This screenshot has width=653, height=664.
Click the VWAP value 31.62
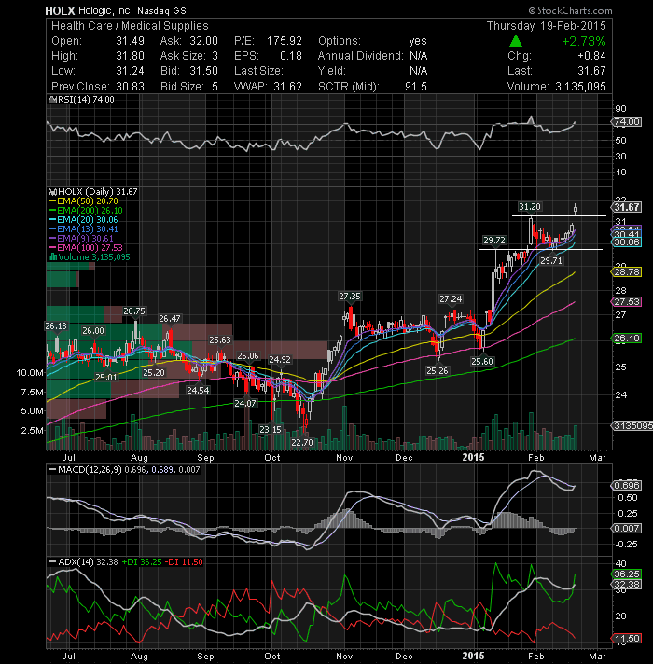(x=287, y=87)
